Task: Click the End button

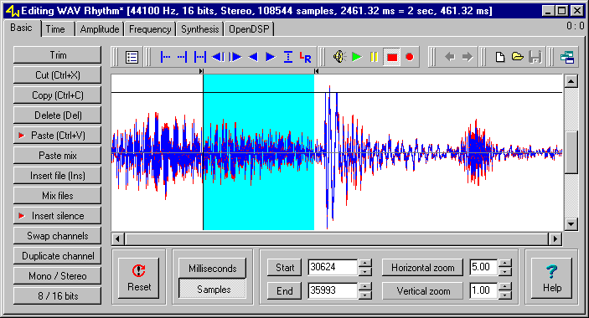Action: point(284,291)
